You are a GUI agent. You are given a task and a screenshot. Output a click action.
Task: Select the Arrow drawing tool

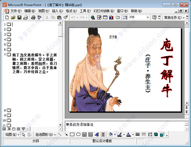click(66, 134)
